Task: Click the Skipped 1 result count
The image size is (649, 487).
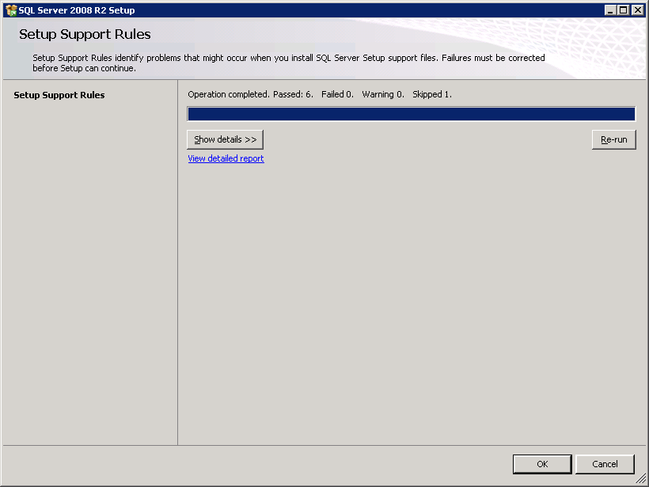Action: pyautogui.click(x=432, y=94)
